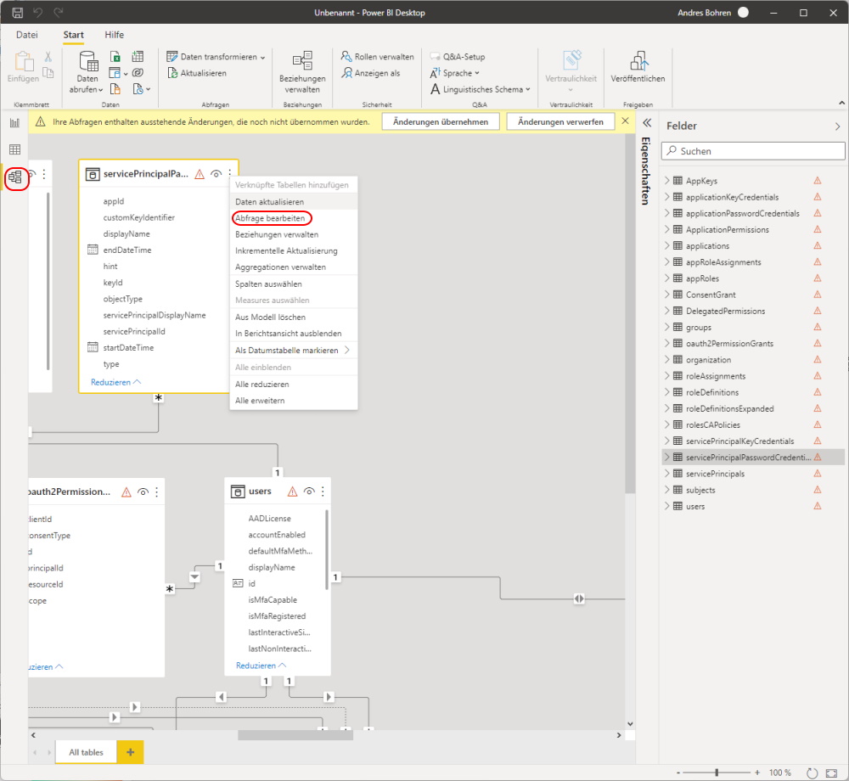Open Beziehungen verwalten in the ribbon
This screenshot has height=781, width=849.
point(302,72)
